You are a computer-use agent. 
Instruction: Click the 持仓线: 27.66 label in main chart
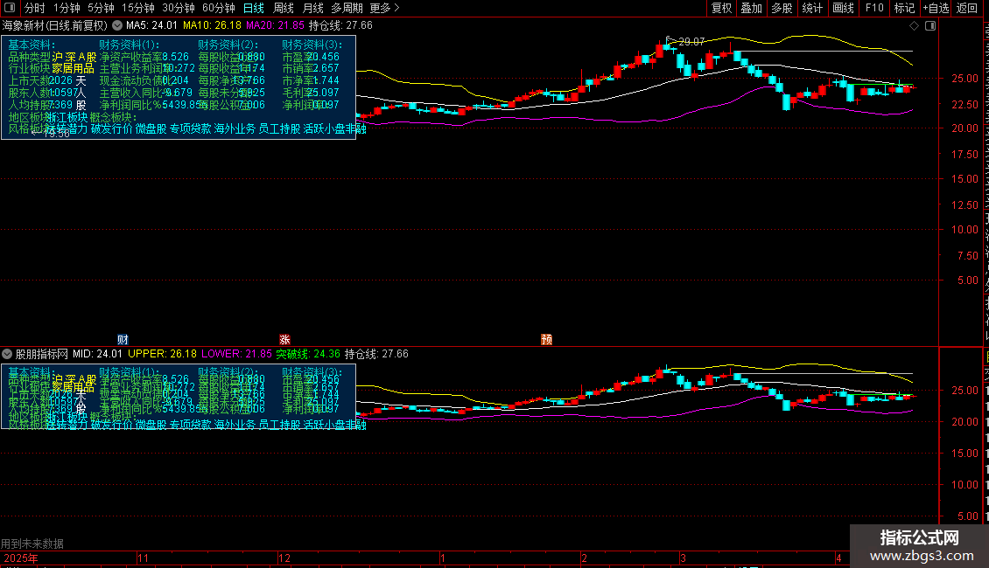click(x=340, y=26)
